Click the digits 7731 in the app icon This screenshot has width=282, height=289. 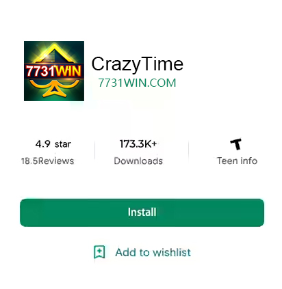(x=40, y=71)
